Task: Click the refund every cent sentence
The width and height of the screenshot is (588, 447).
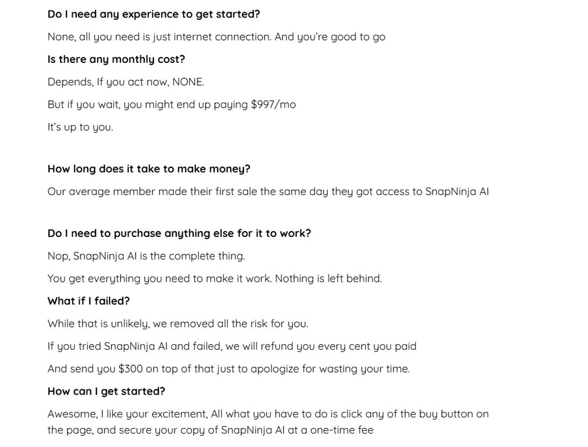Action: [x=232, y=346]
